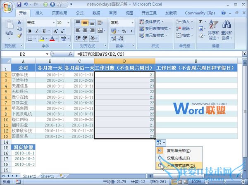Viewport: 248px width, 185px height.
Task: Align text to the middle vertically
Action: (85, 23)
